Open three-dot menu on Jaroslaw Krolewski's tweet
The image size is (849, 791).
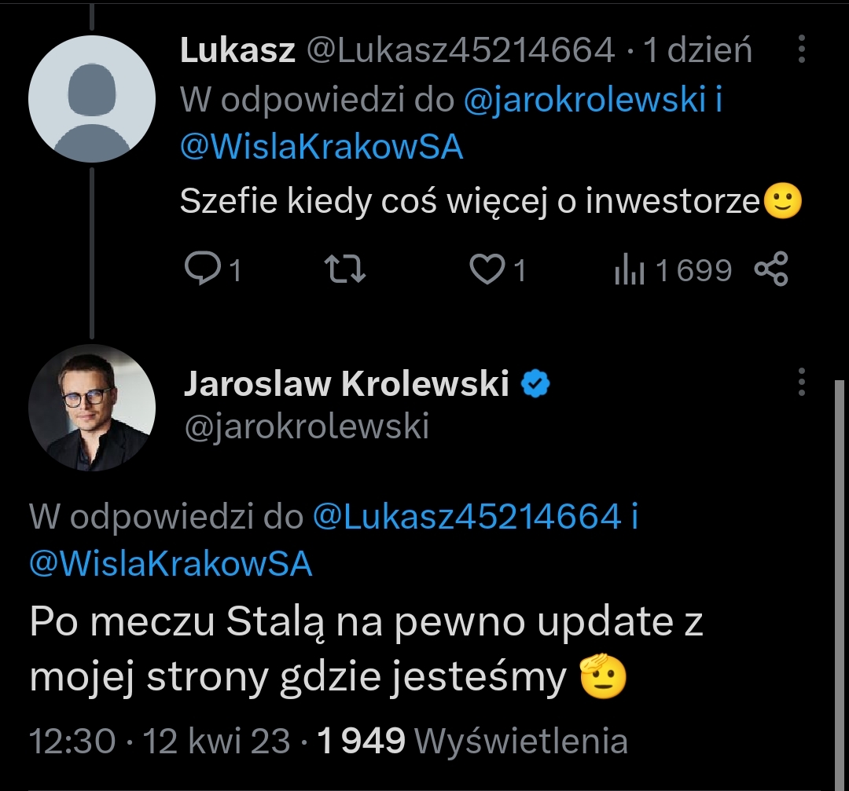tap(801, 382)
